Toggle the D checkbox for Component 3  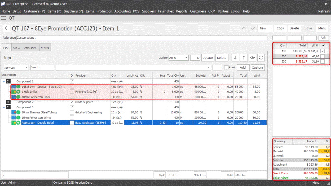pyautogui.click(x=72, y=107)
